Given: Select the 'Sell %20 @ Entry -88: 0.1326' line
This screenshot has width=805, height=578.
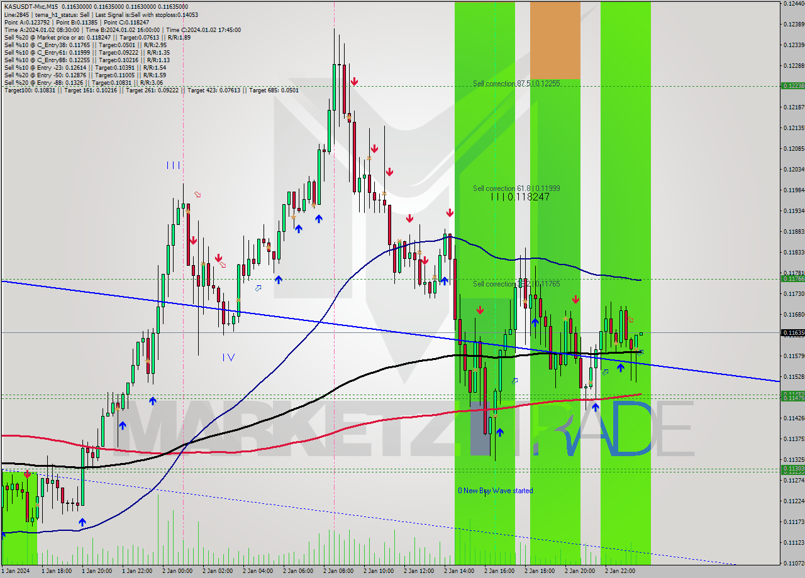Looking at the screenshot, I should tap(83, 82).
